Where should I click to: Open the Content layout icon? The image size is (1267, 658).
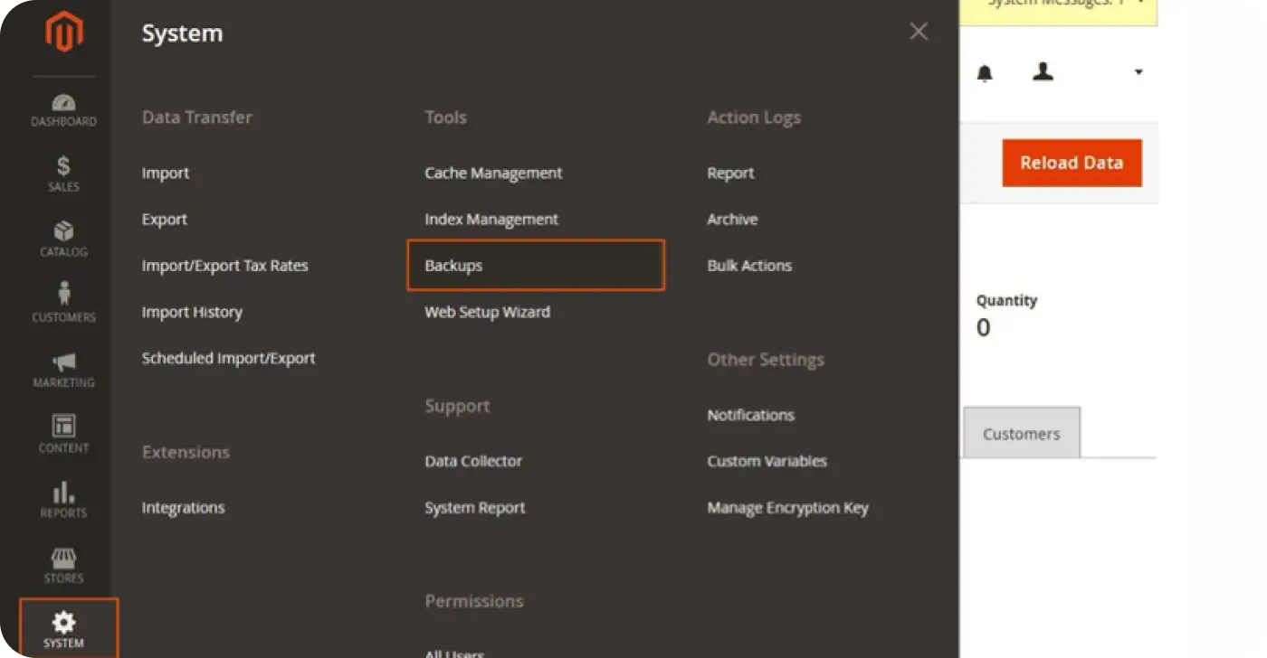[63, 427]
